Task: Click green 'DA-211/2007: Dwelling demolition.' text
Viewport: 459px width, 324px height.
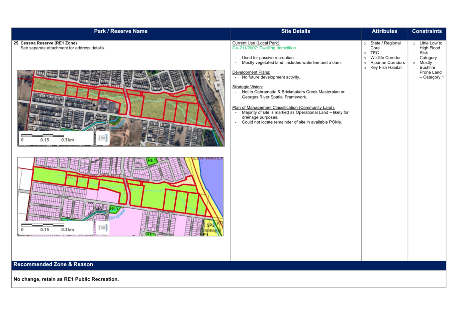Action: coord(265,48)
